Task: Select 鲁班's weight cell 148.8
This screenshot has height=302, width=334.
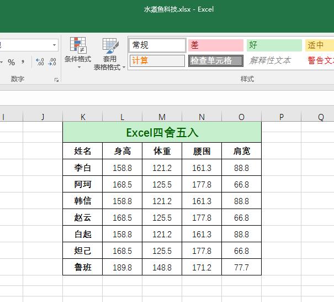Action: 162,267
